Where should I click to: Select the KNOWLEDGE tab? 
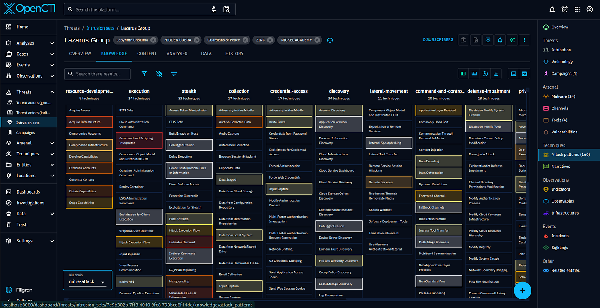[114, 54]
